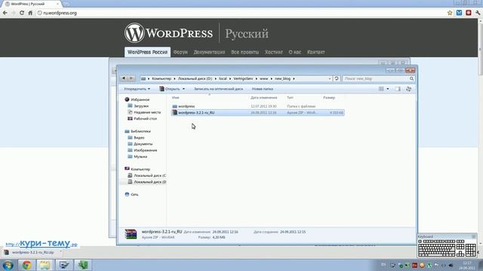Image resolution: width=483 pixels, height=271 pixels.
Task: Open the WordPress Россия tab
Action: [147, 52]
